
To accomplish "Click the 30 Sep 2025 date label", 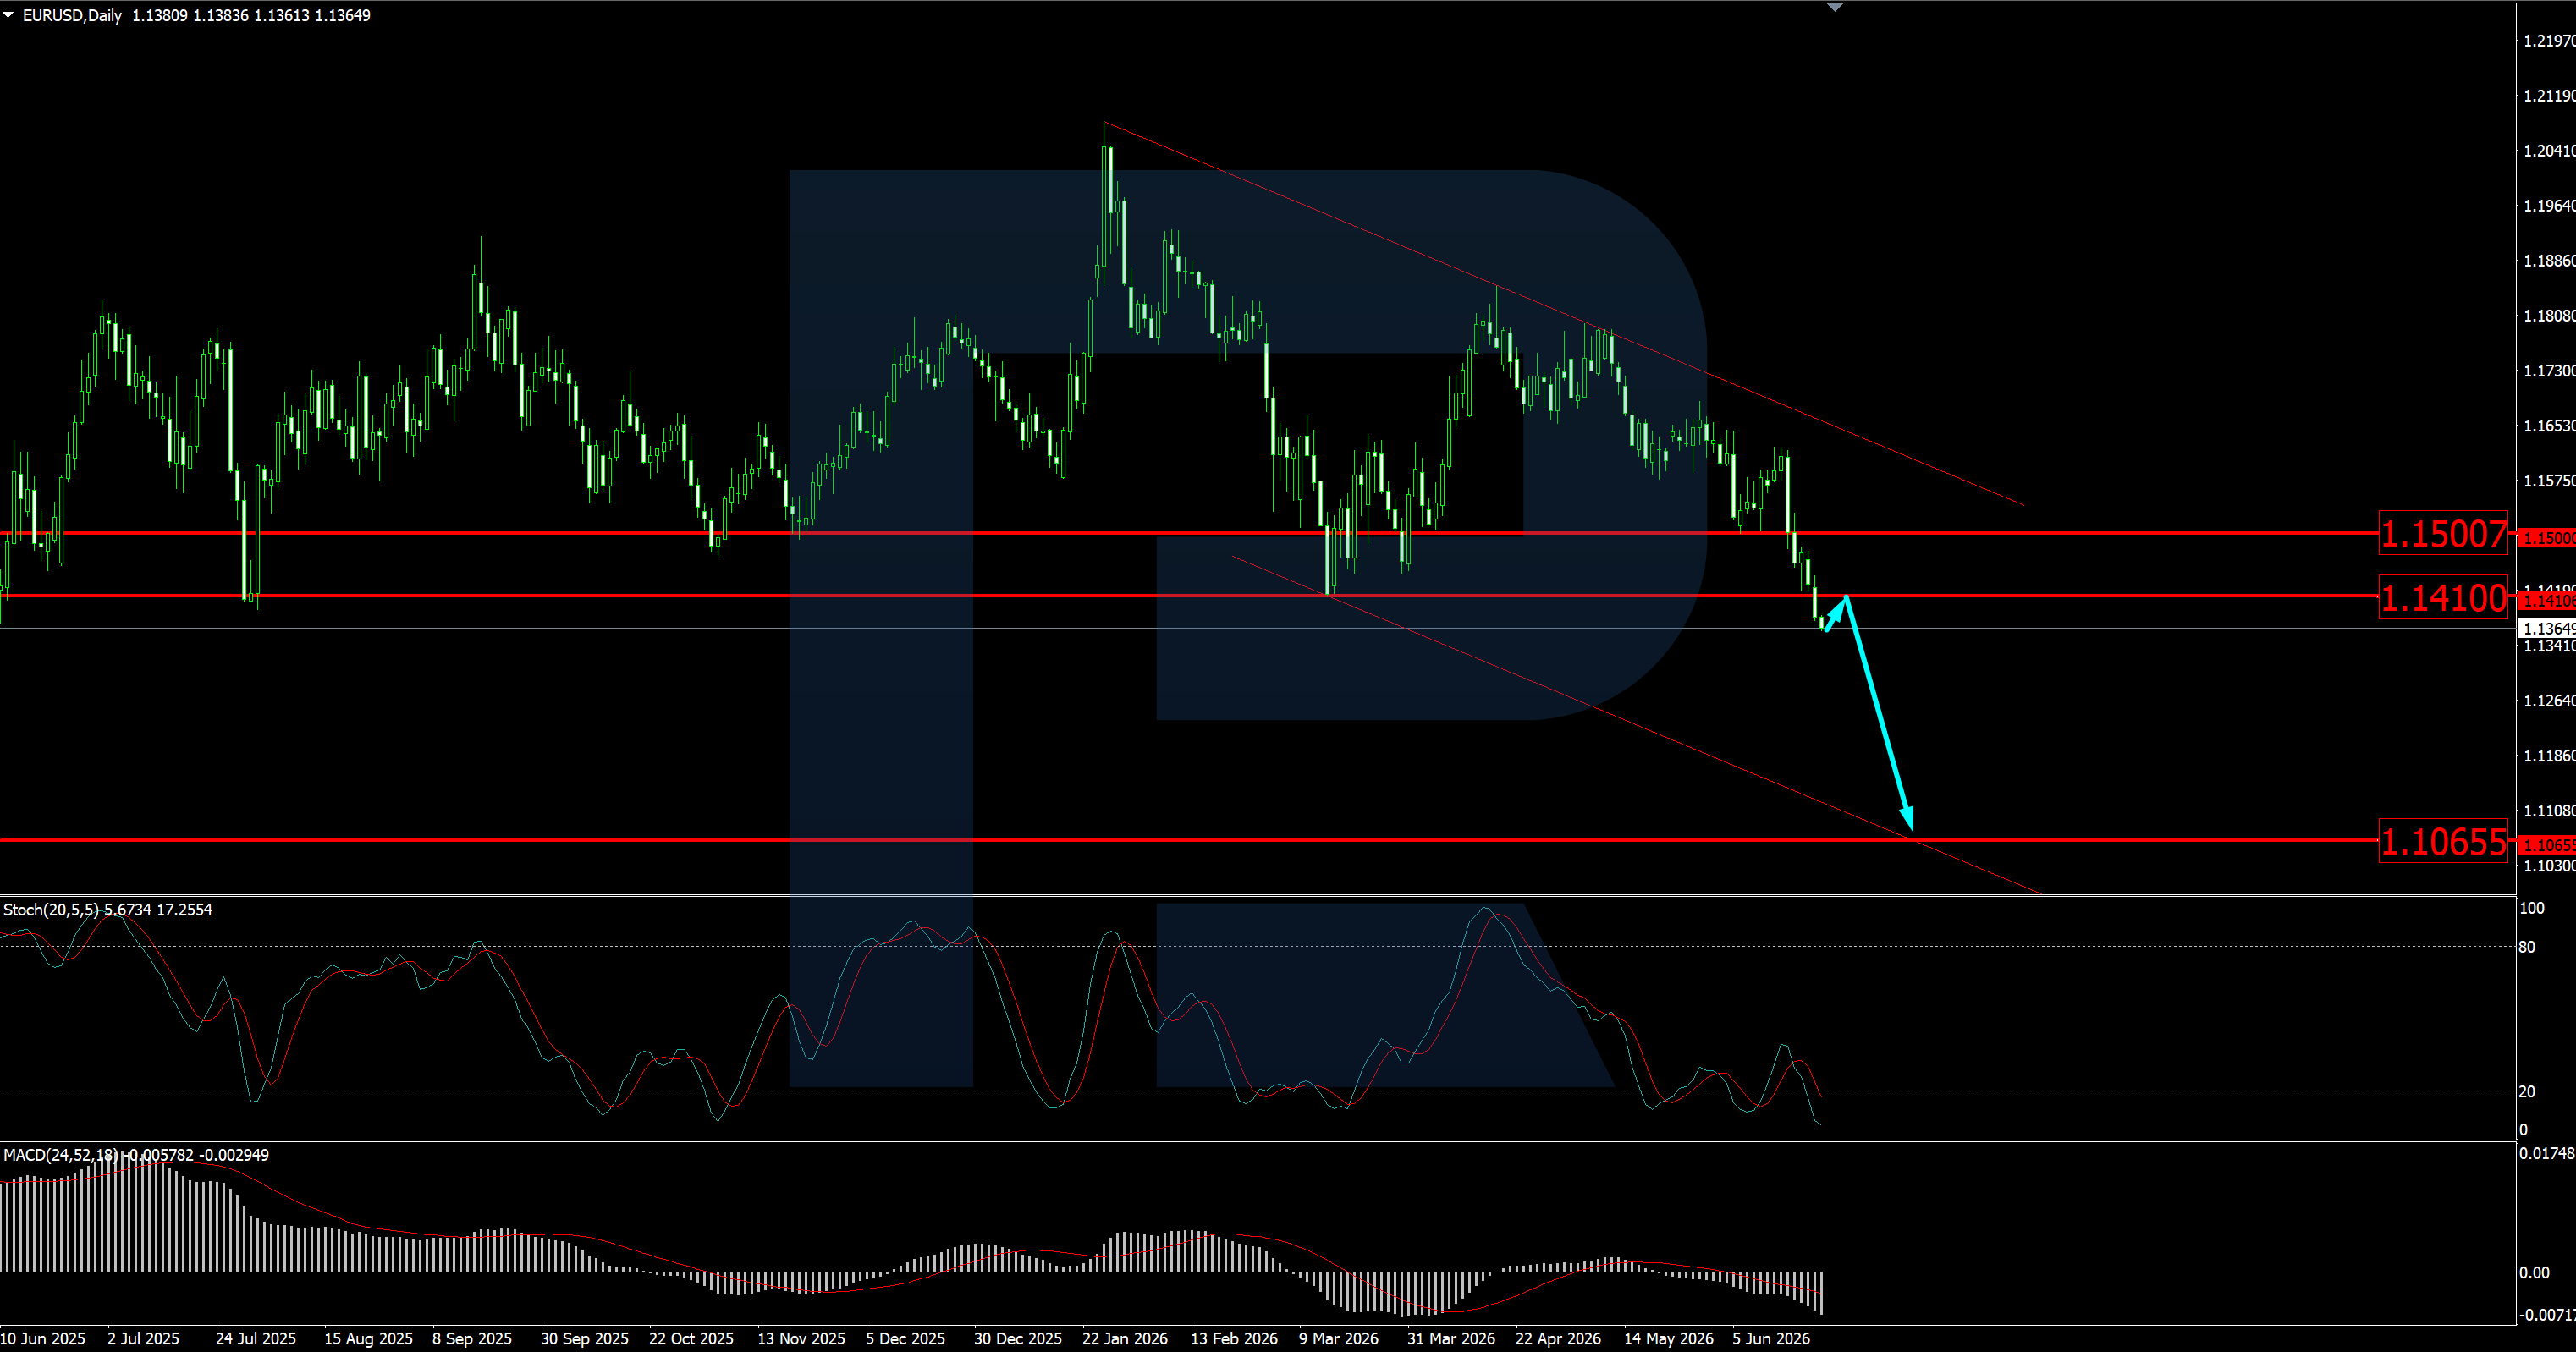I will pos(585,1339).
